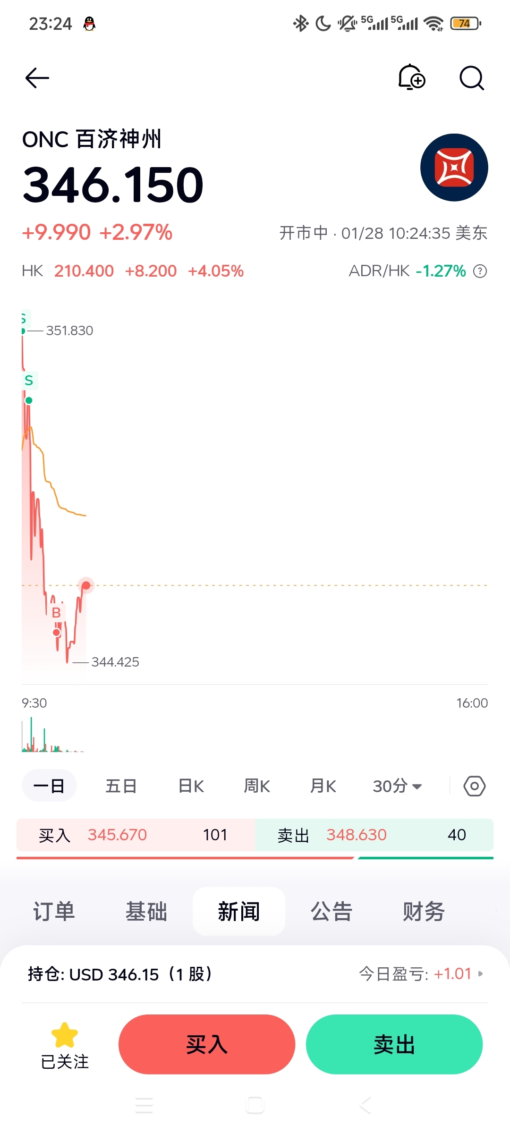Select the 日K chart tab
Screen dimensions: 510x1133
[x=191, y=786]
